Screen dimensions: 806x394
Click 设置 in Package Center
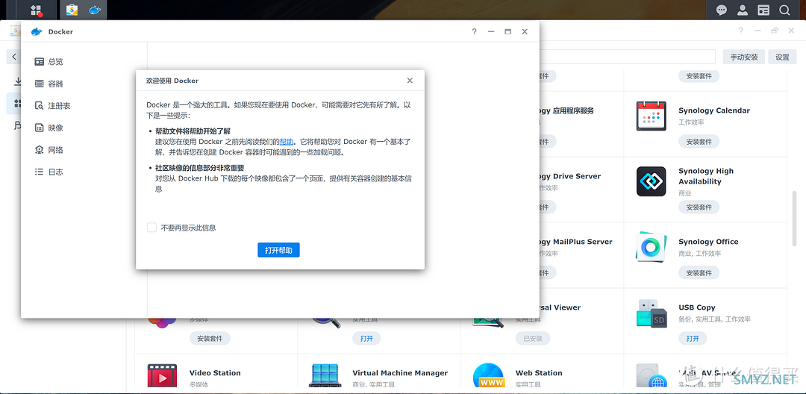click(x=782, y=57)
